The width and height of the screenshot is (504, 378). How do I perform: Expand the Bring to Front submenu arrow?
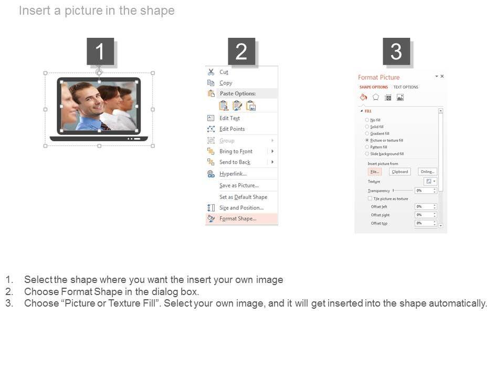tap(272, 151)
